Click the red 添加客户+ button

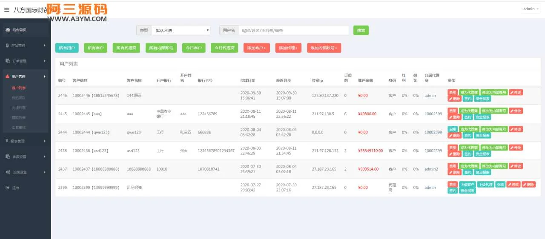pyautogui.click(x=256, y=48)
